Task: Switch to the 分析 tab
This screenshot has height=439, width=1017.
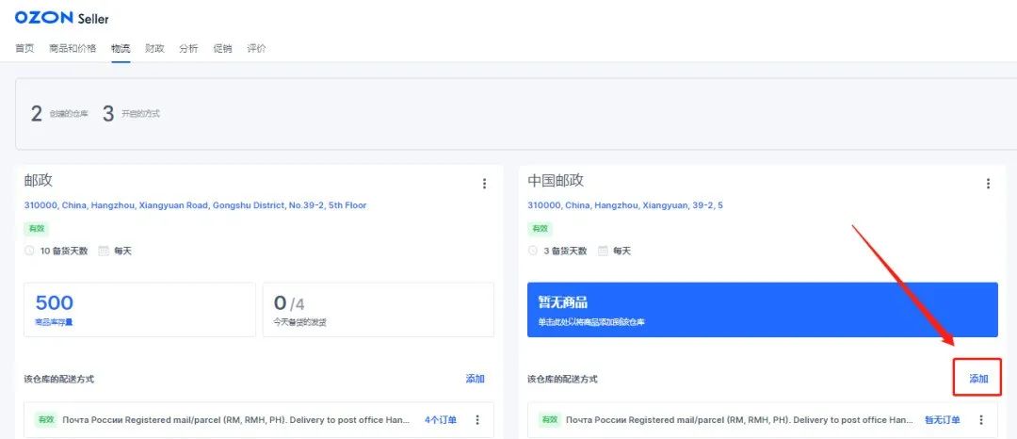Action: click(x=188, y=49)
